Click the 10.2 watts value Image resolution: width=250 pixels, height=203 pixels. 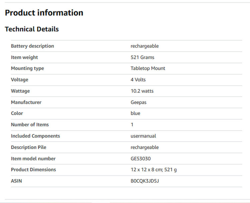142,91
